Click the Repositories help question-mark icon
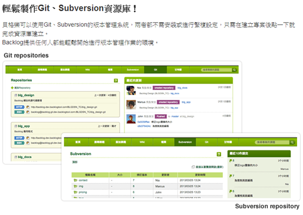 click(116, 81)
